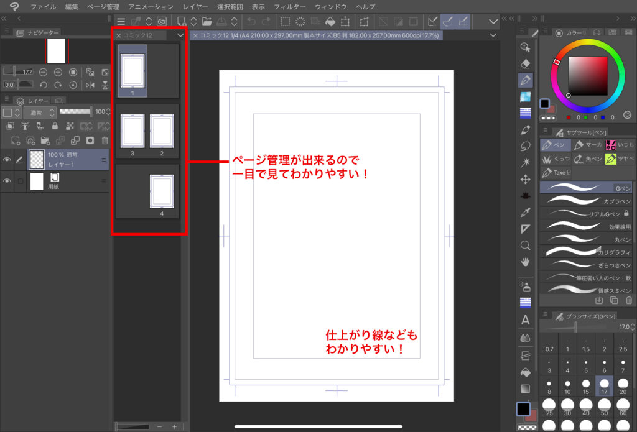Screen dimensions: 637x432
Task: Hide レイヤー1 using its eye icon
Action: pos(7,160)
